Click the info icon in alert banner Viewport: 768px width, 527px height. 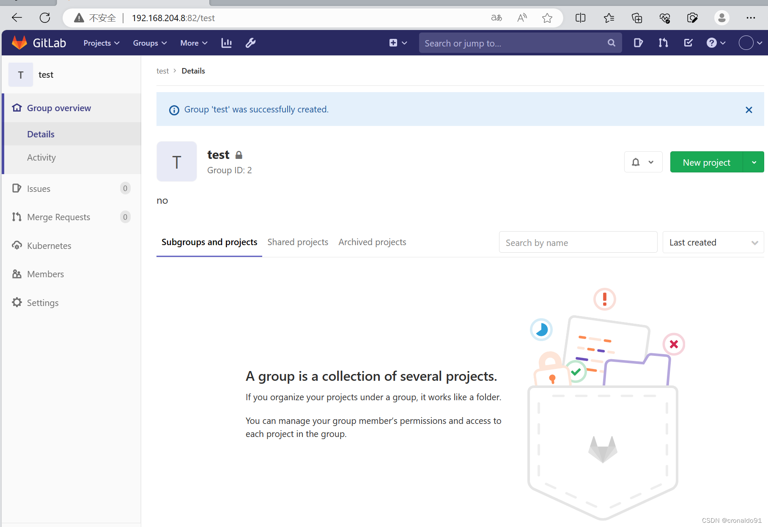174,110
